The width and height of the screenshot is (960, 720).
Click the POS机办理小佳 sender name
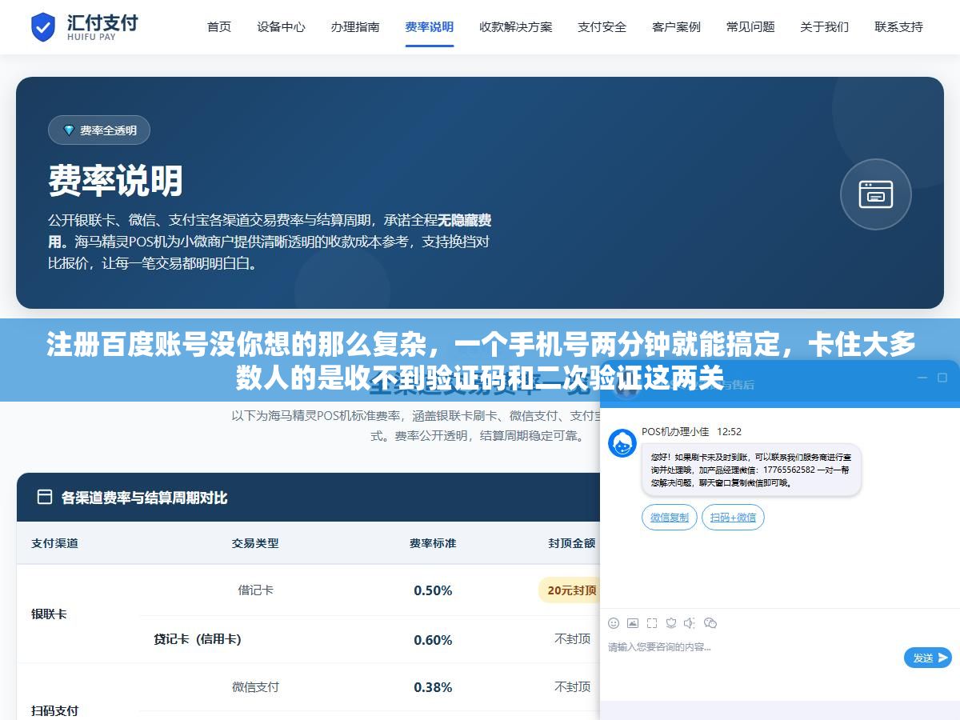pyautogui.click(x=675, y=431)
